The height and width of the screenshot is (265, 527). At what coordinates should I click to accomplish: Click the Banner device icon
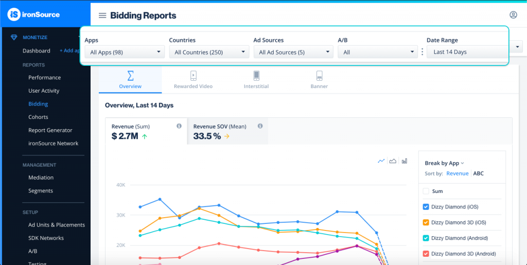coord(319,76)
